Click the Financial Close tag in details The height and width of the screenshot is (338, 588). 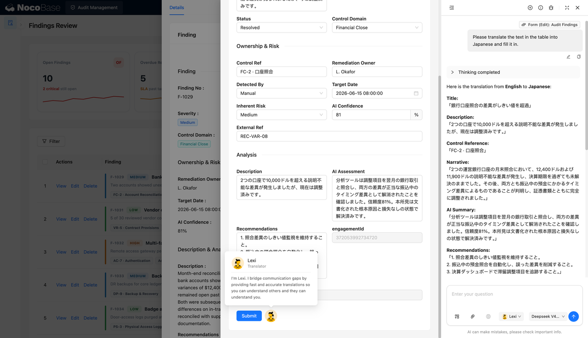194,144
